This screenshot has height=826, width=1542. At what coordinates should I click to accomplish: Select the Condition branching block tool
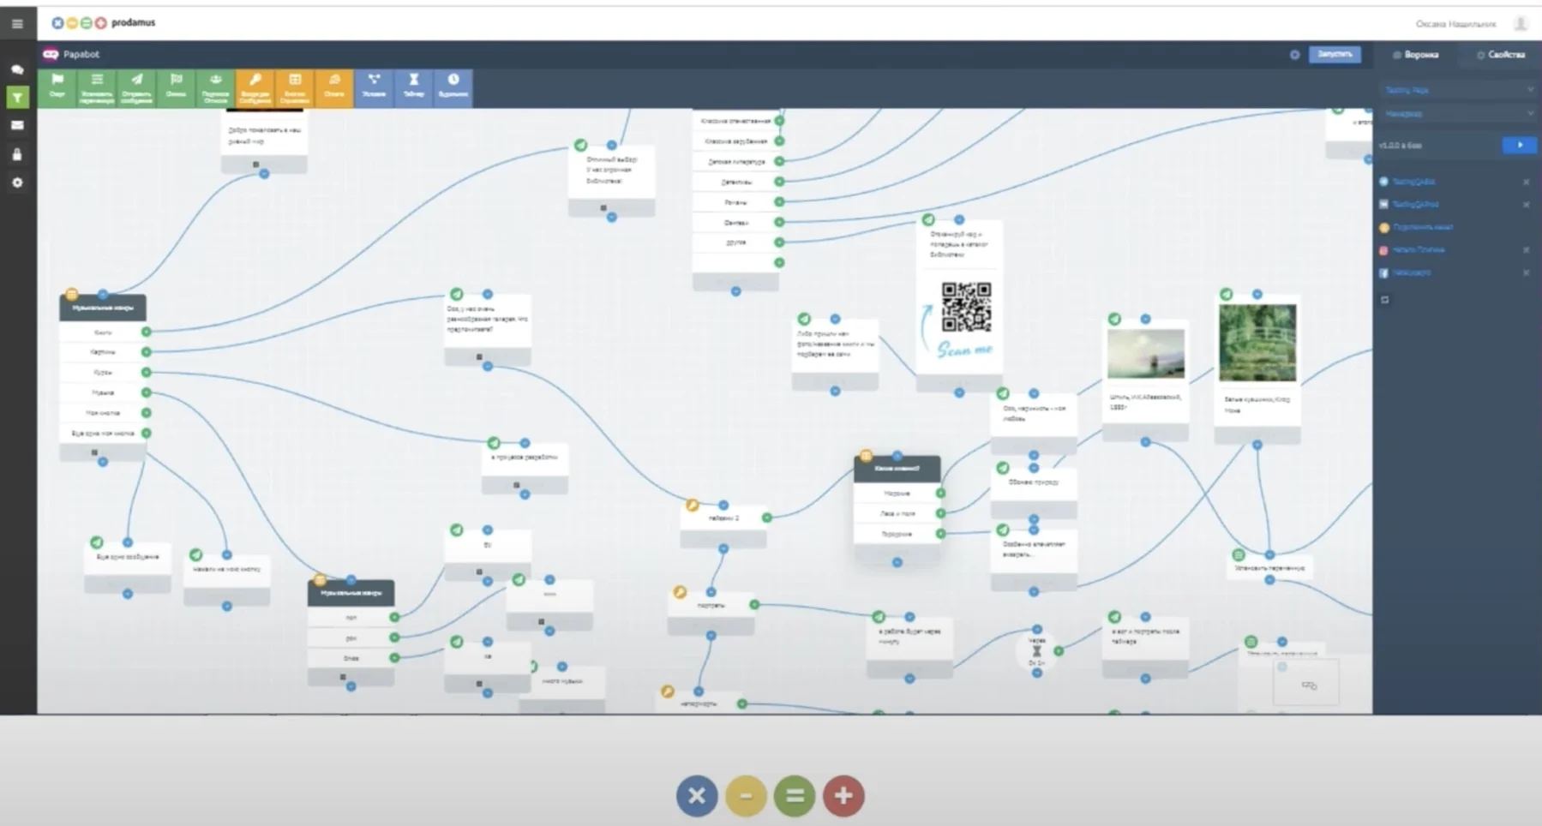(x=374, y=87)
